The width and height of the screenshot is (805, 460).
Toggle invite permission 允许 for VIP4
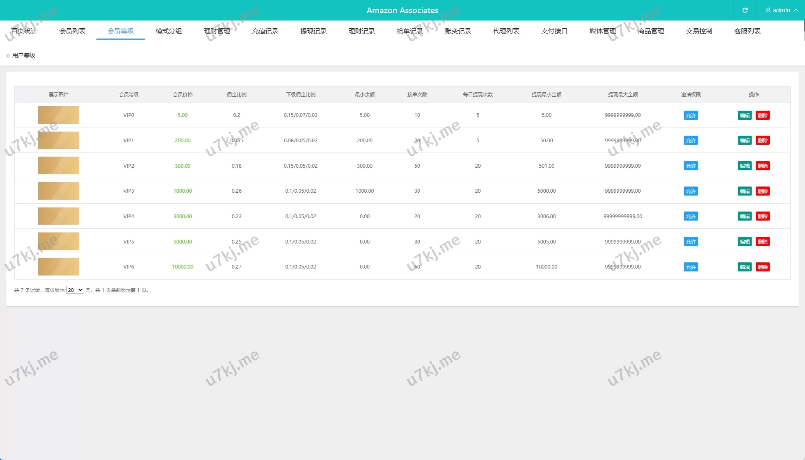point(691,216)
